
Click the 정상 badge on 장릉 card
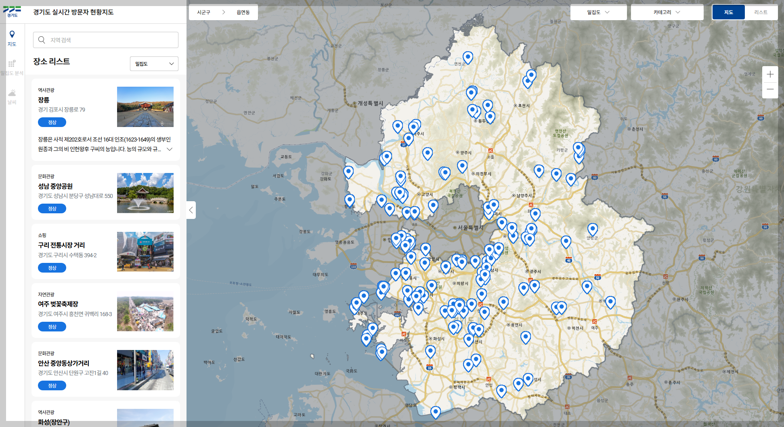point(52,122)
